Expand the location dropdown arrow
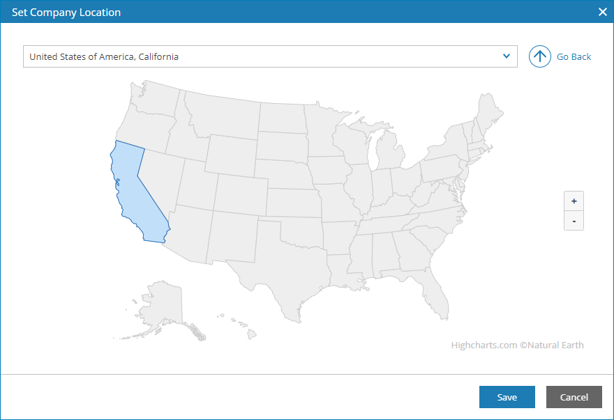The image size is (614, 420). tap(507, 56)
